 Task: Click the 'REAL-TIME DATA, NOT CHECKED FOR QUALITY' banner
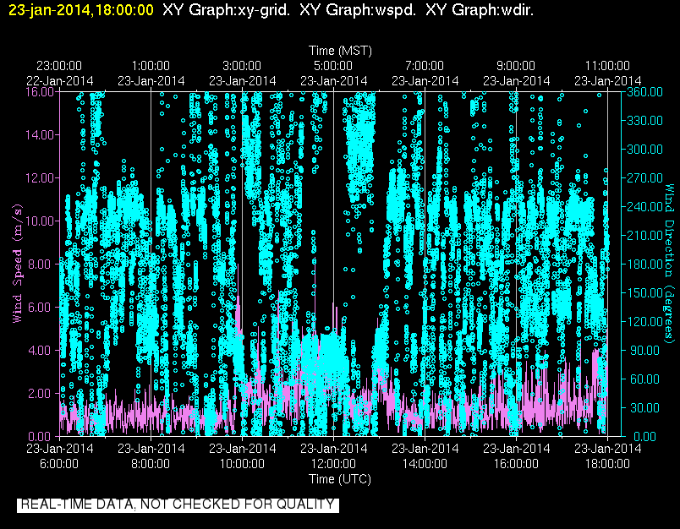[x=178, y=504]
